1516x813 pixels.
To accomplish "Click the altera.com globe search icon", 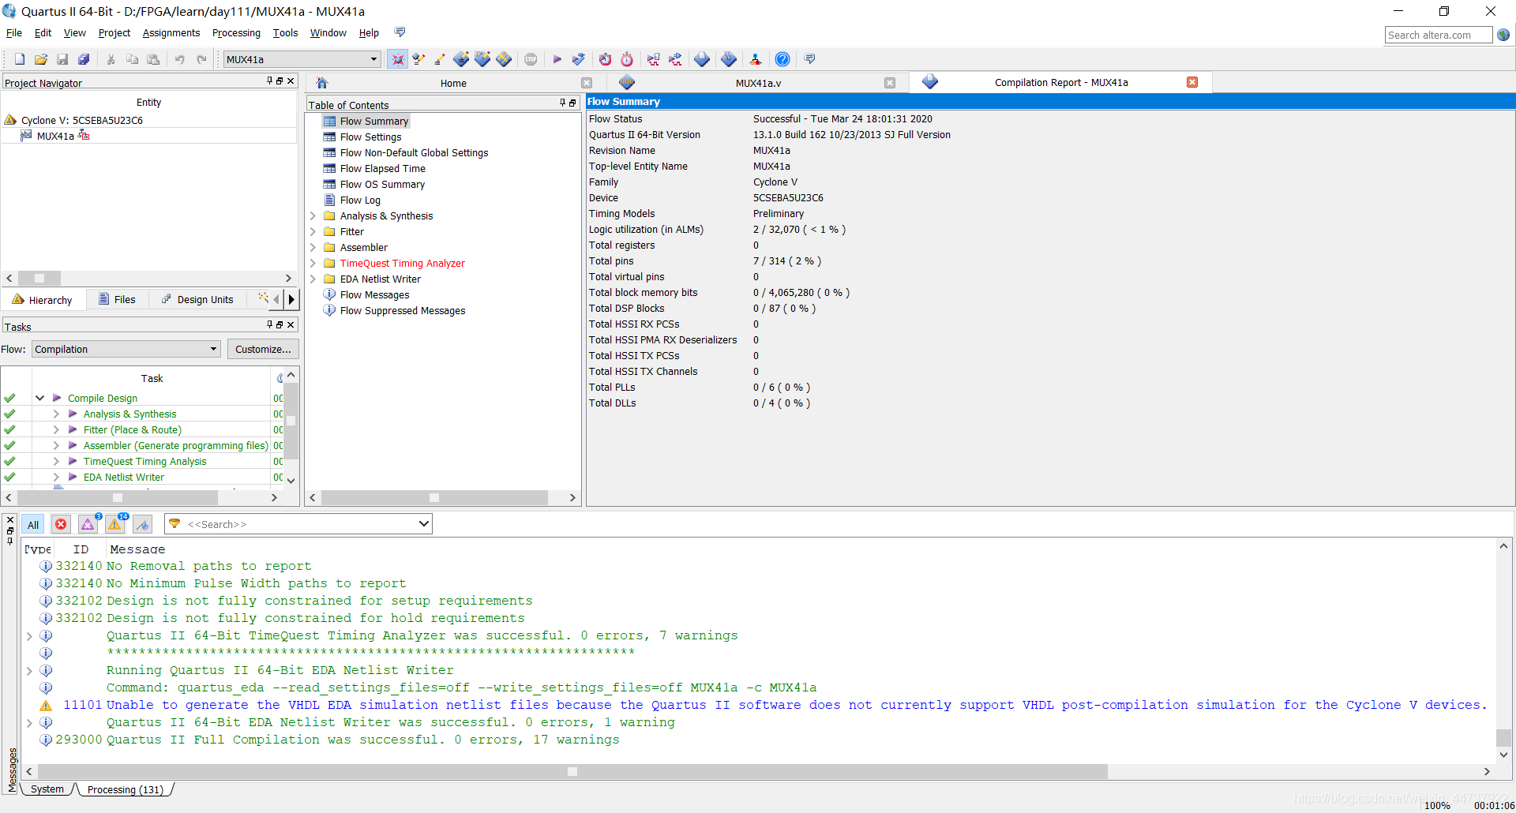I will 1503,35.
